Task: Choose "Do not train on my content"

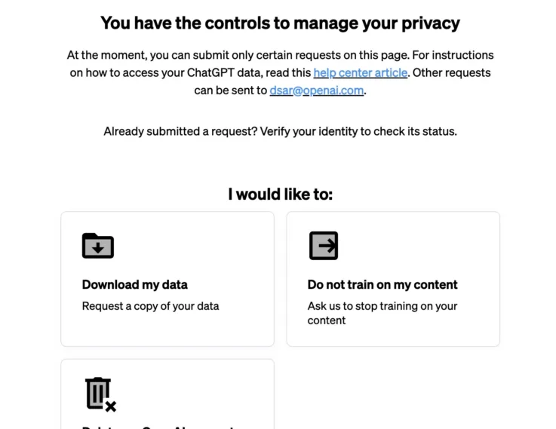Action: point(382,285)
